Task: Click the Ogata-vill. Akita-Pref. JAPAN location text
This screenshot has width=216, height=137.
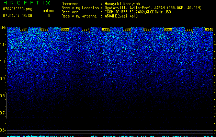Action: pos(153,8)
